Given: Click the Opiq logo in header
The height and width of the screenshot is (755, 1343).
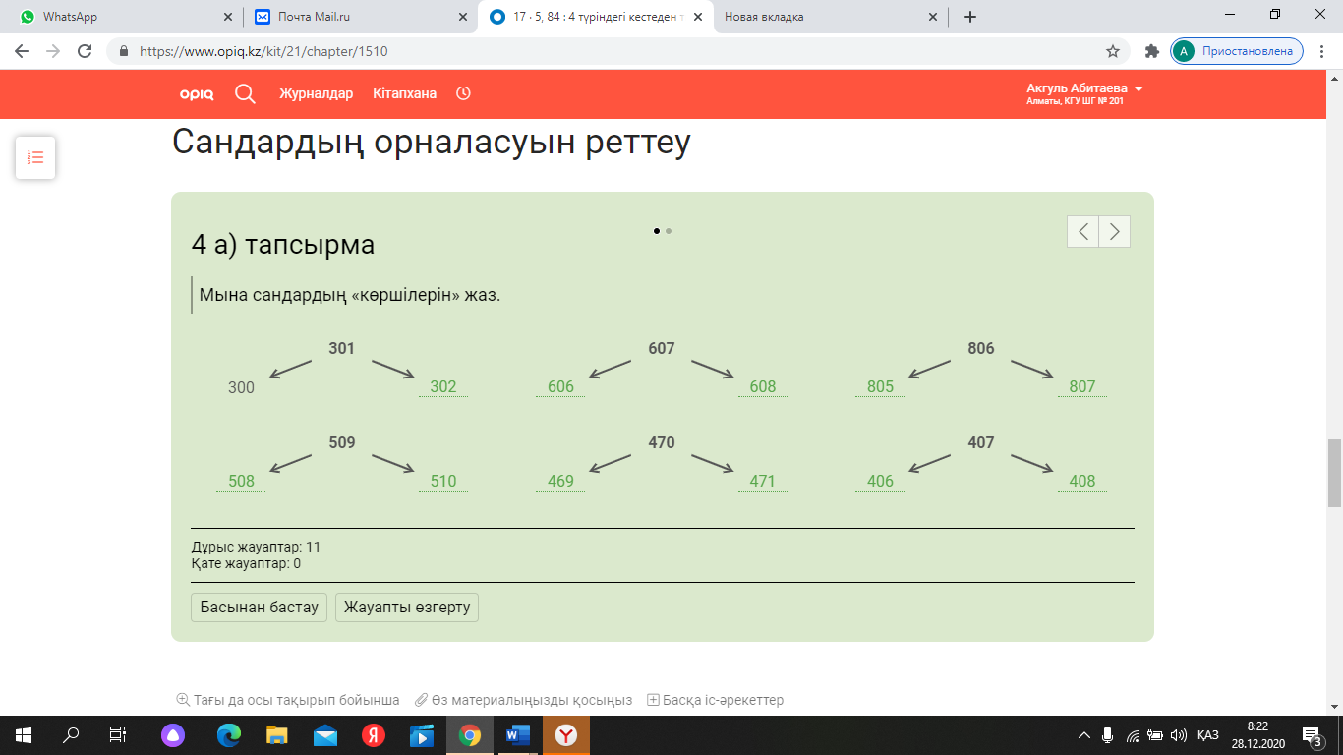Looking at the screenshot, I should click(x=195, y=94).
